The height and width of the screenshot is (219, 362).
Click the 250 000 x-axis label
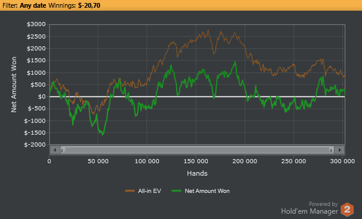[x=294, y=161]
